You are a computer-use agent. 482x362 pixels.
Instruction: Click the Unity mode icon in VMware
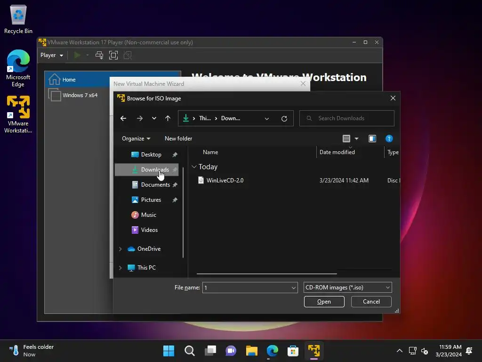tap(128, 56)
